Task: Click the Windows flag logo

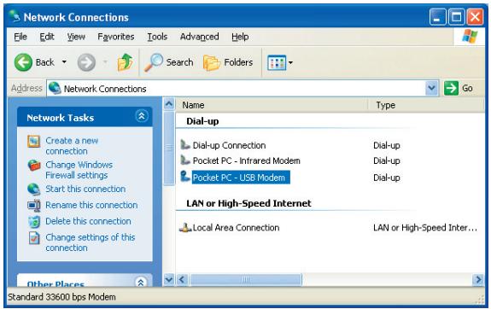Action: (x=470, y=37)
